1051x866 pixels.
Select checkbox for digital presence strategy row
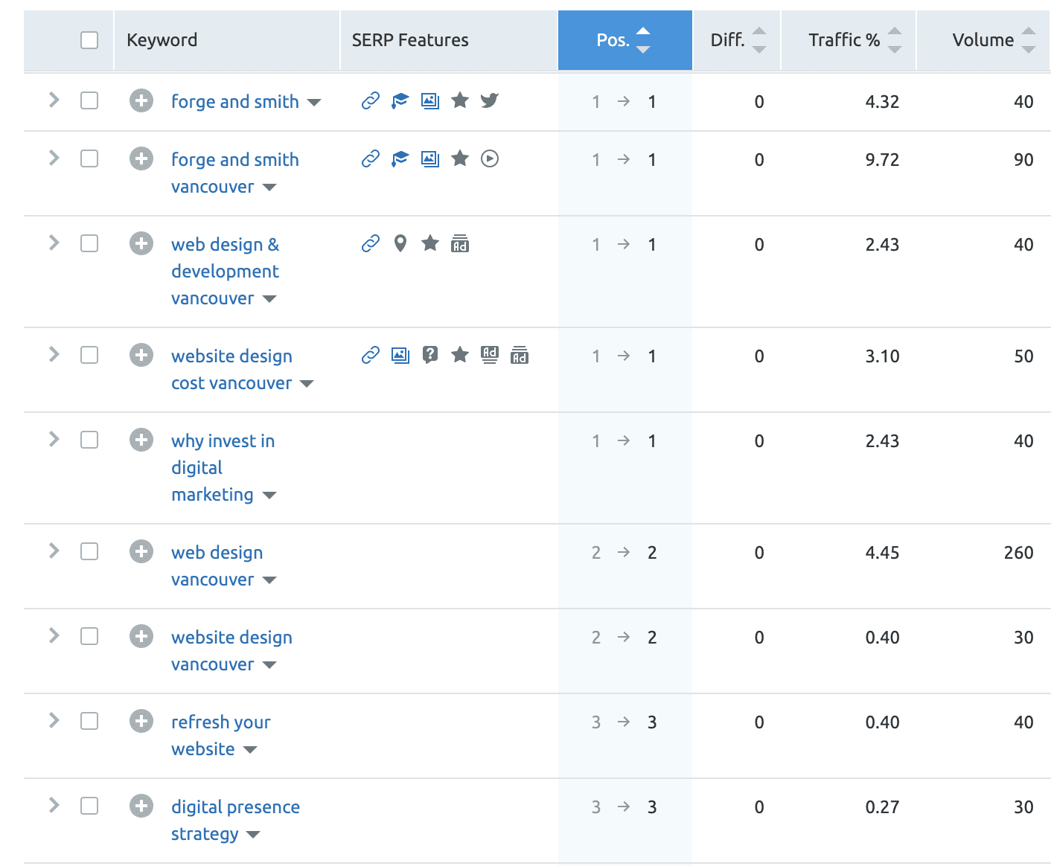coord(89,806)
